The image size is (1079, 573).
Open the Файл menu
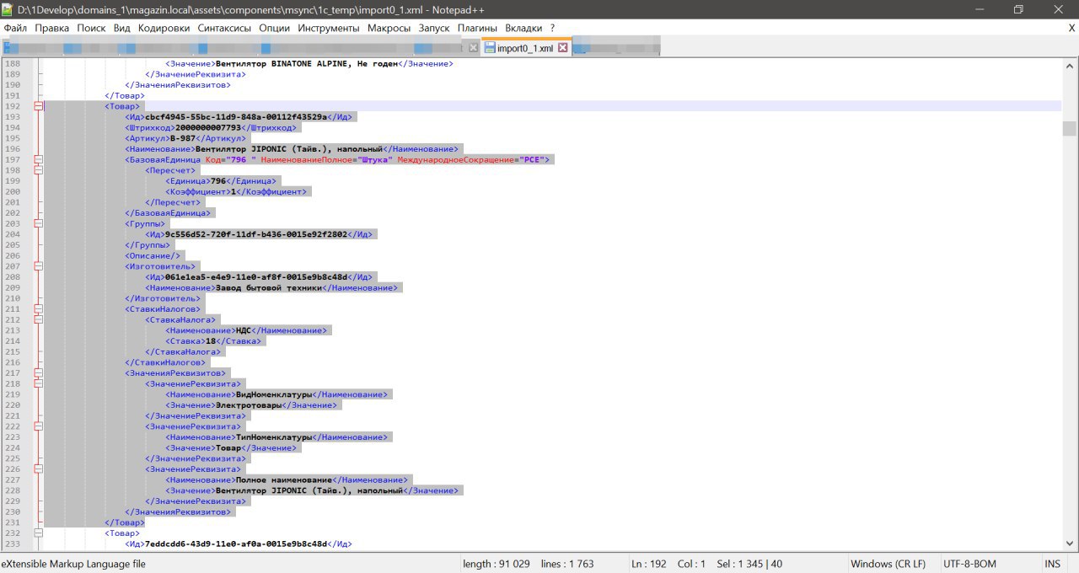(x=15, y=28)
